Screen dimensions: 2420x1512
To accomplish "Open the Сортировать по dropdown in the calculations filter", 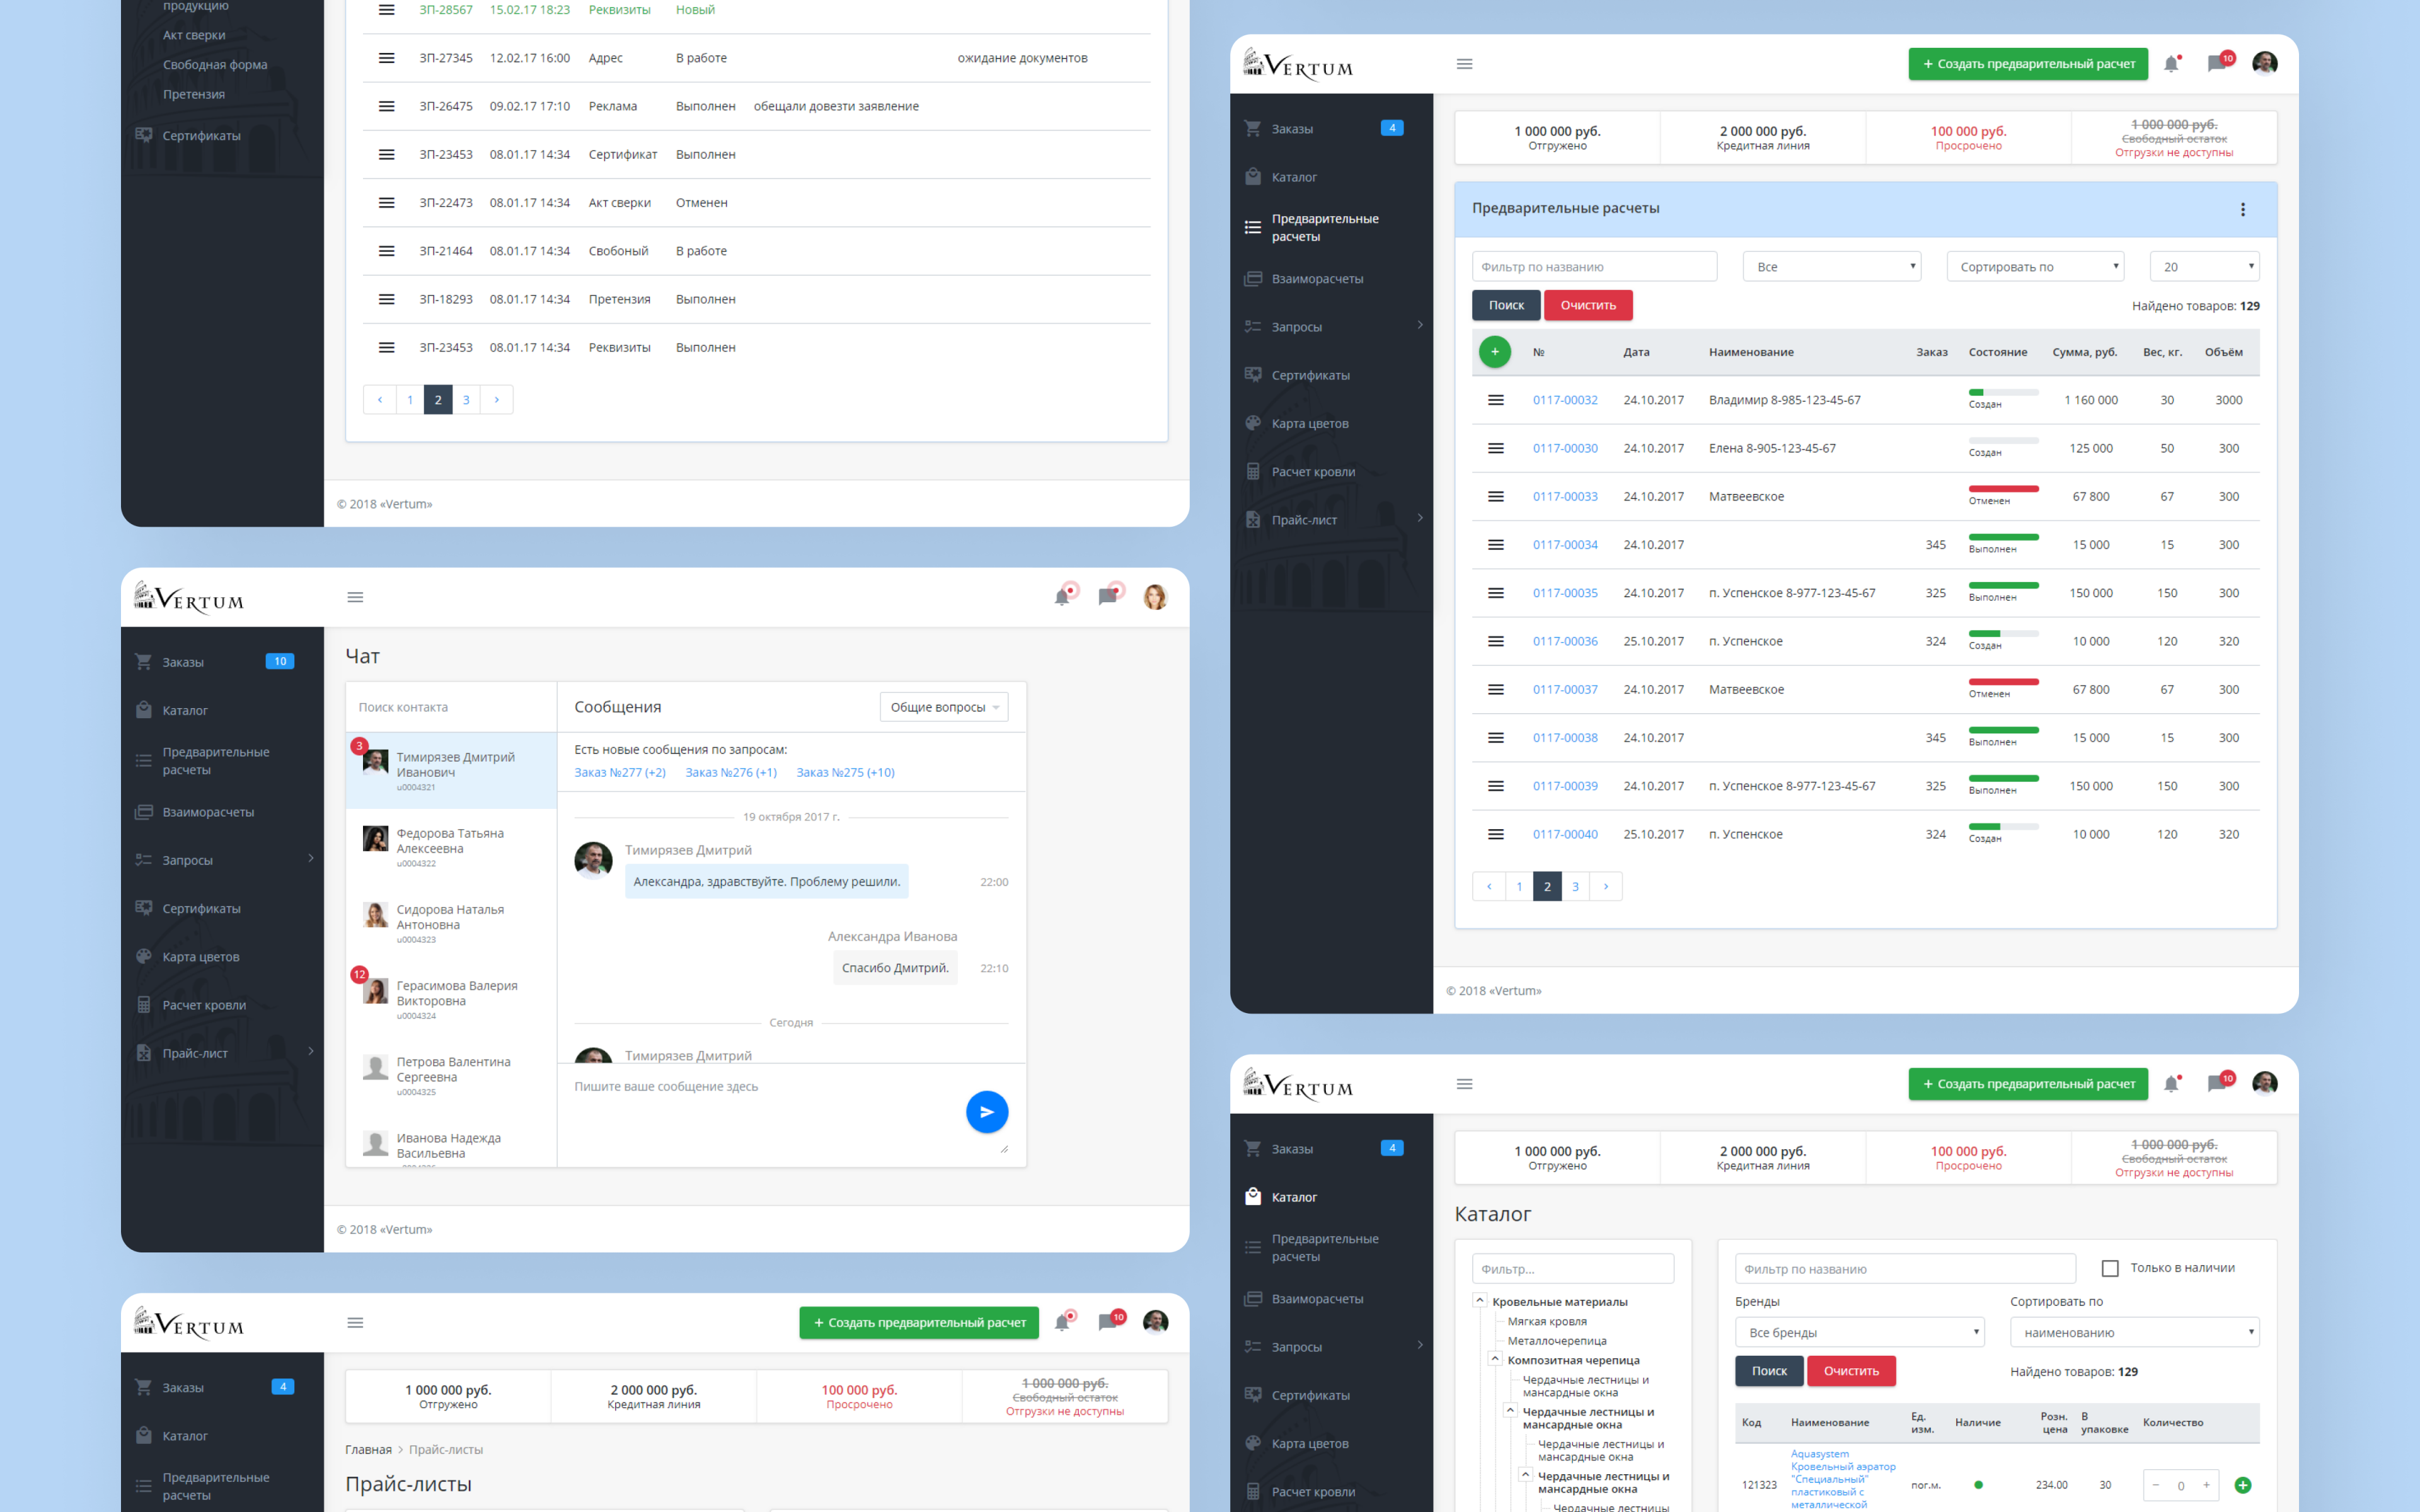I will click(x=2035, y=267).
